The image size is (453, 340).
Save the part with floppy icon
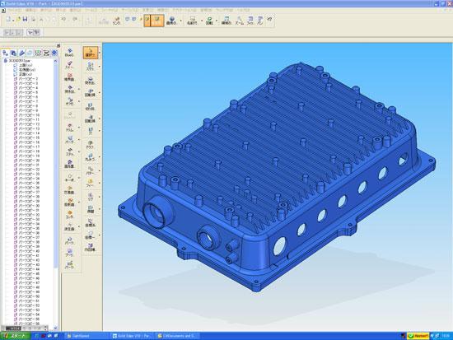25,20
